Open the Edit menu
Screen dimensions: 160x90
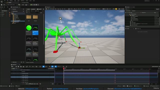pyautogui.click(x=7, y=1)
